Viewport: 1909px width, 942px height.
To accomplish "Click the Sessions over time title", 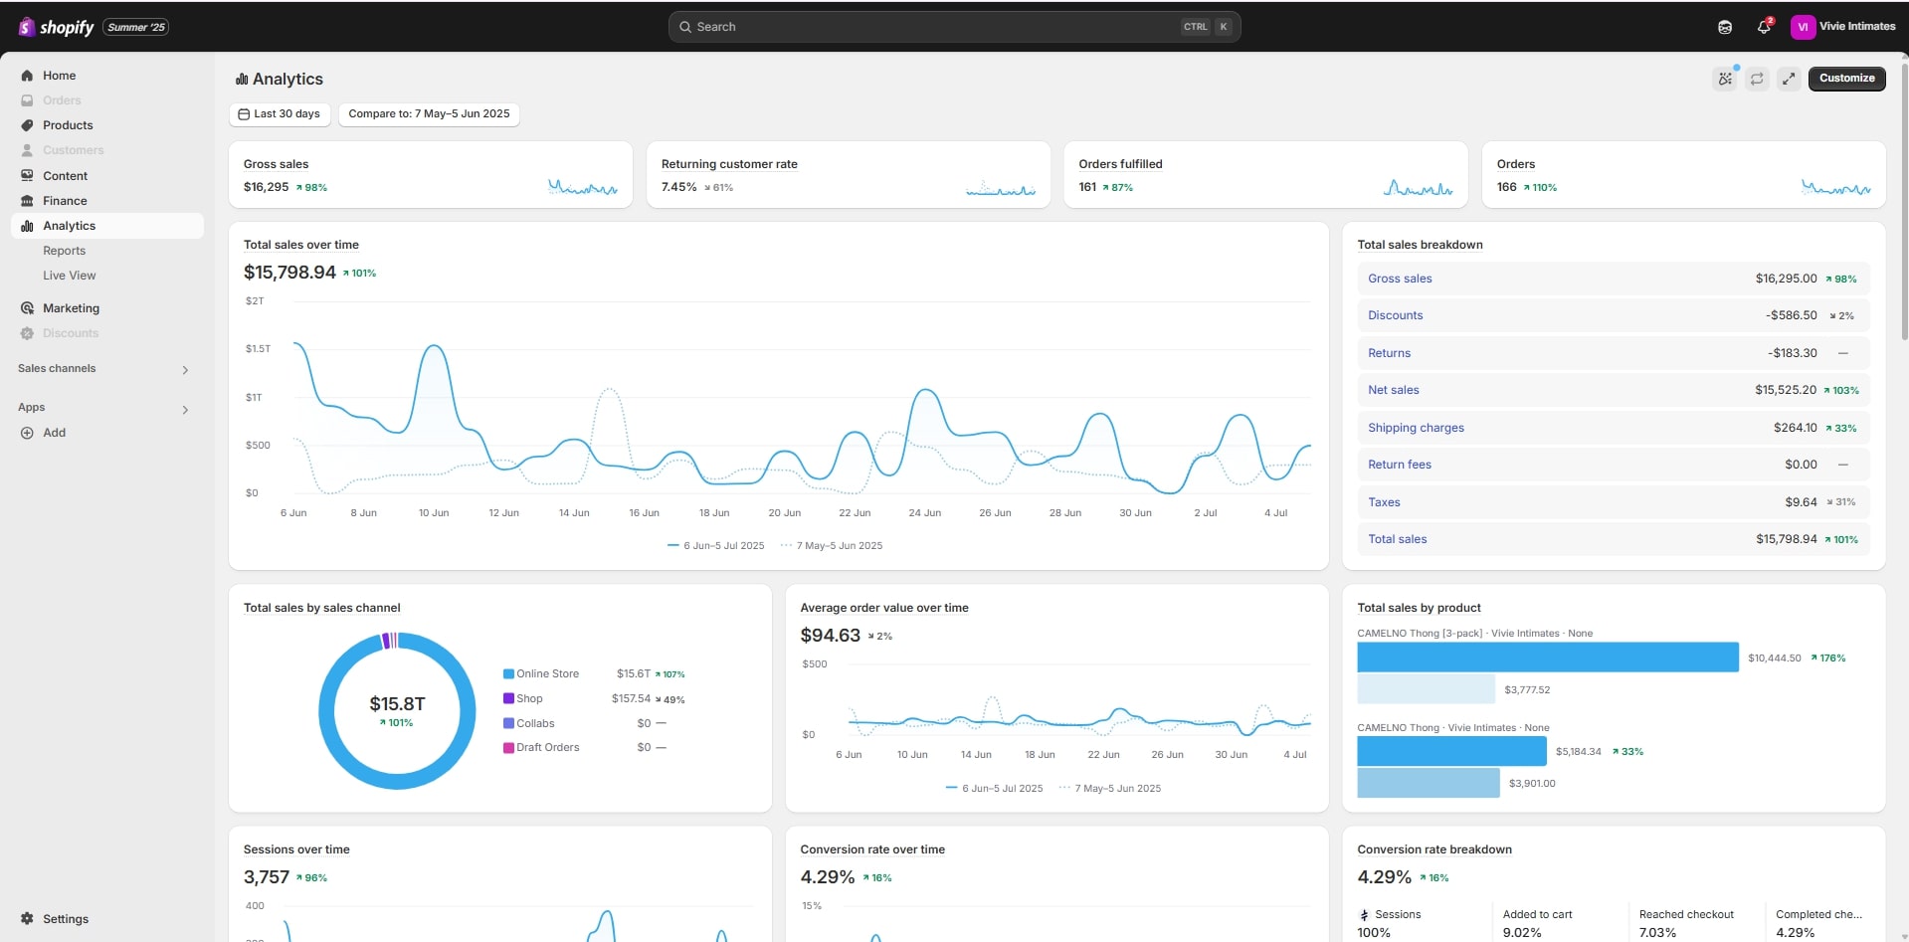I will tap(296, 849).
